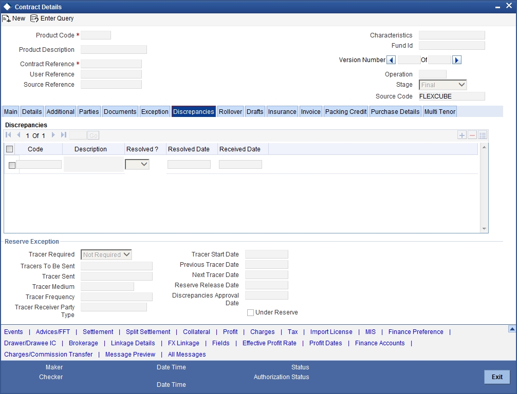Image resolution: width=517 pixels, height=394 pixels.
Task: Tick the first discrepancy row checkbox
Action: tap(12, 165)
